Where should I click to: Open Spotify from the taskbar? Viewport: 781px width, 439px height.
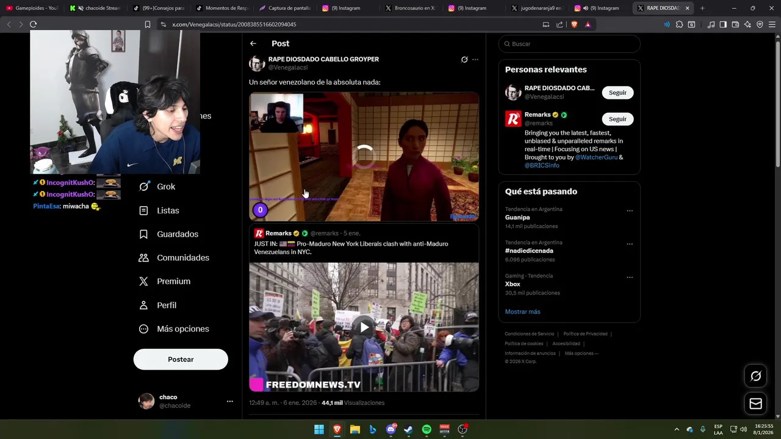pos(426,429)
